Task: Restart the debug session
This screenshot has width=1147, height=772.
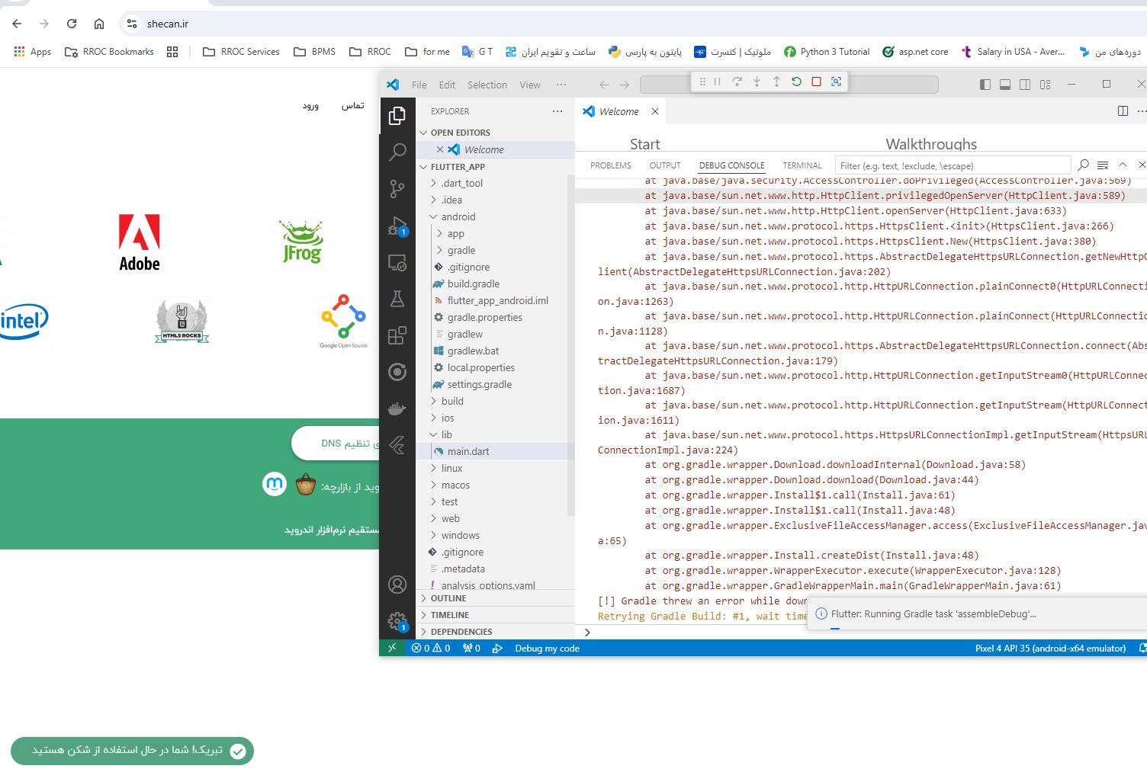Action: tap(796, 82)
